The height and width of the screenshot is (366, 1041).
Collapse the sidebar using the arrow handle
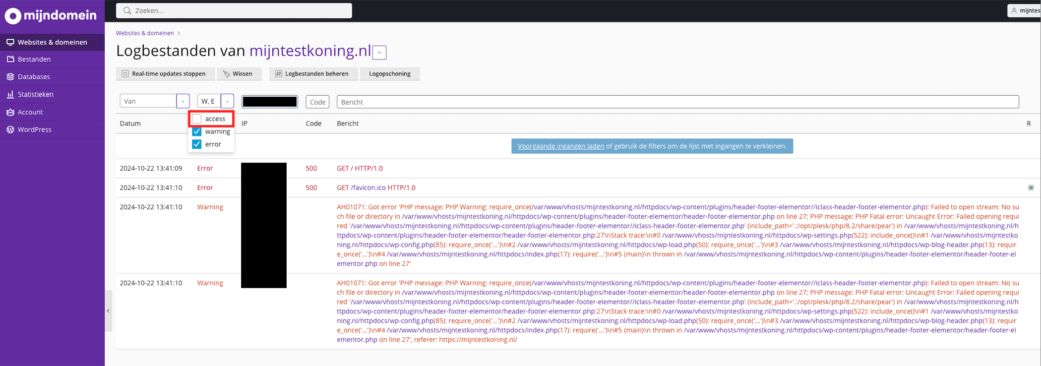(108, 311)
